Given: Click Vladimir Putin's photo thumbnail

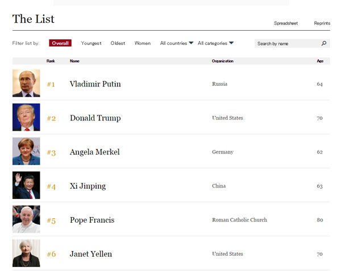Looking at the screenshot, I should 26,84.
